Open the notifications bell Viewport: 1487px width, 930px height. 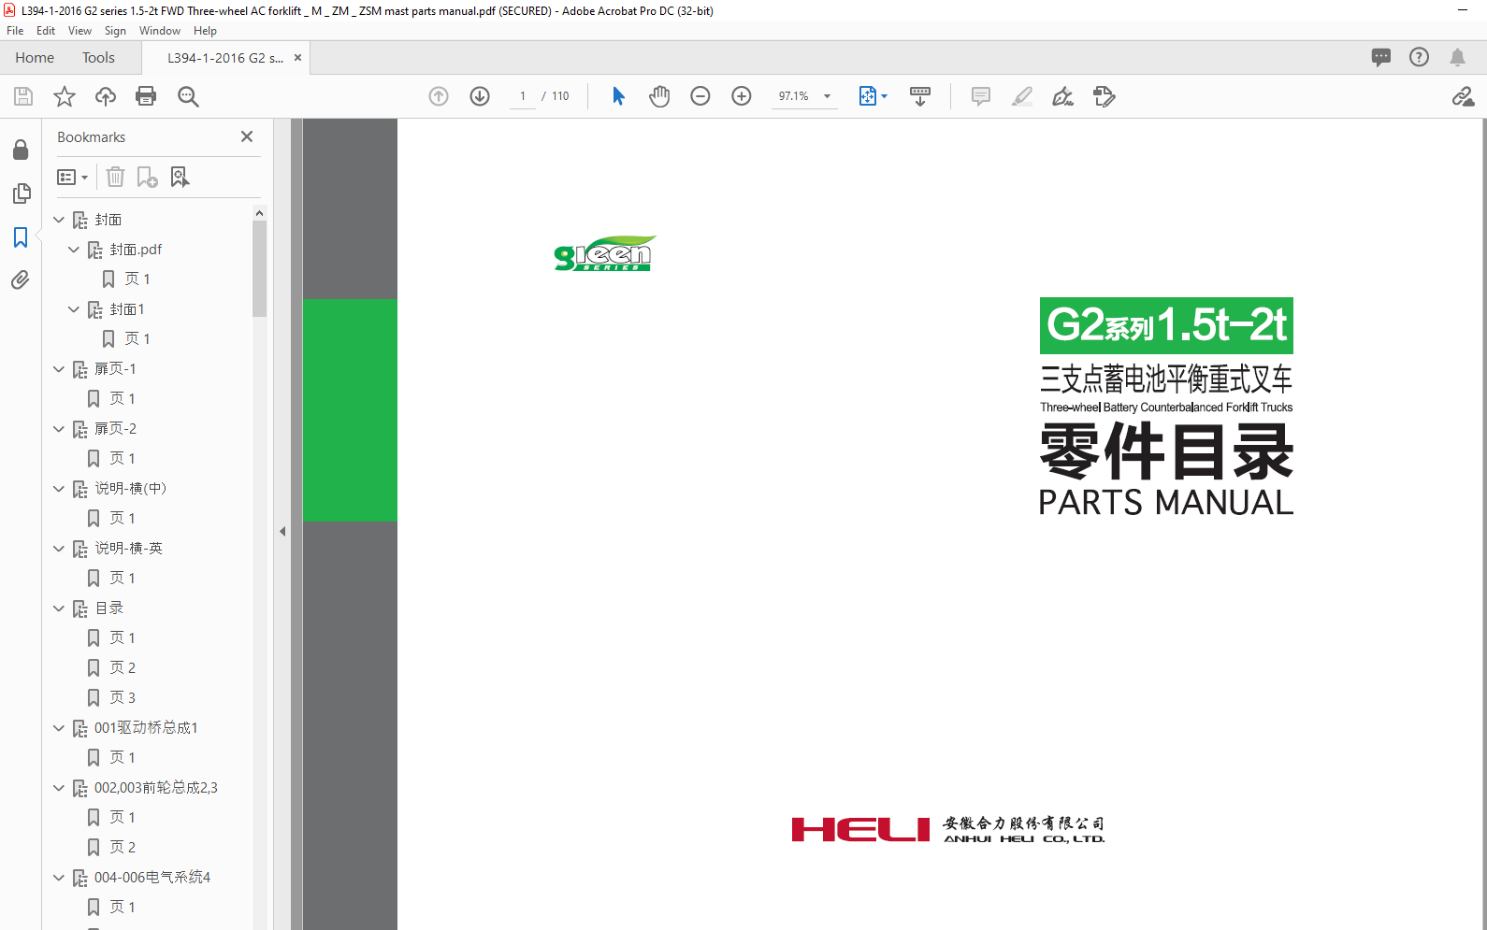pos(1457,57)
